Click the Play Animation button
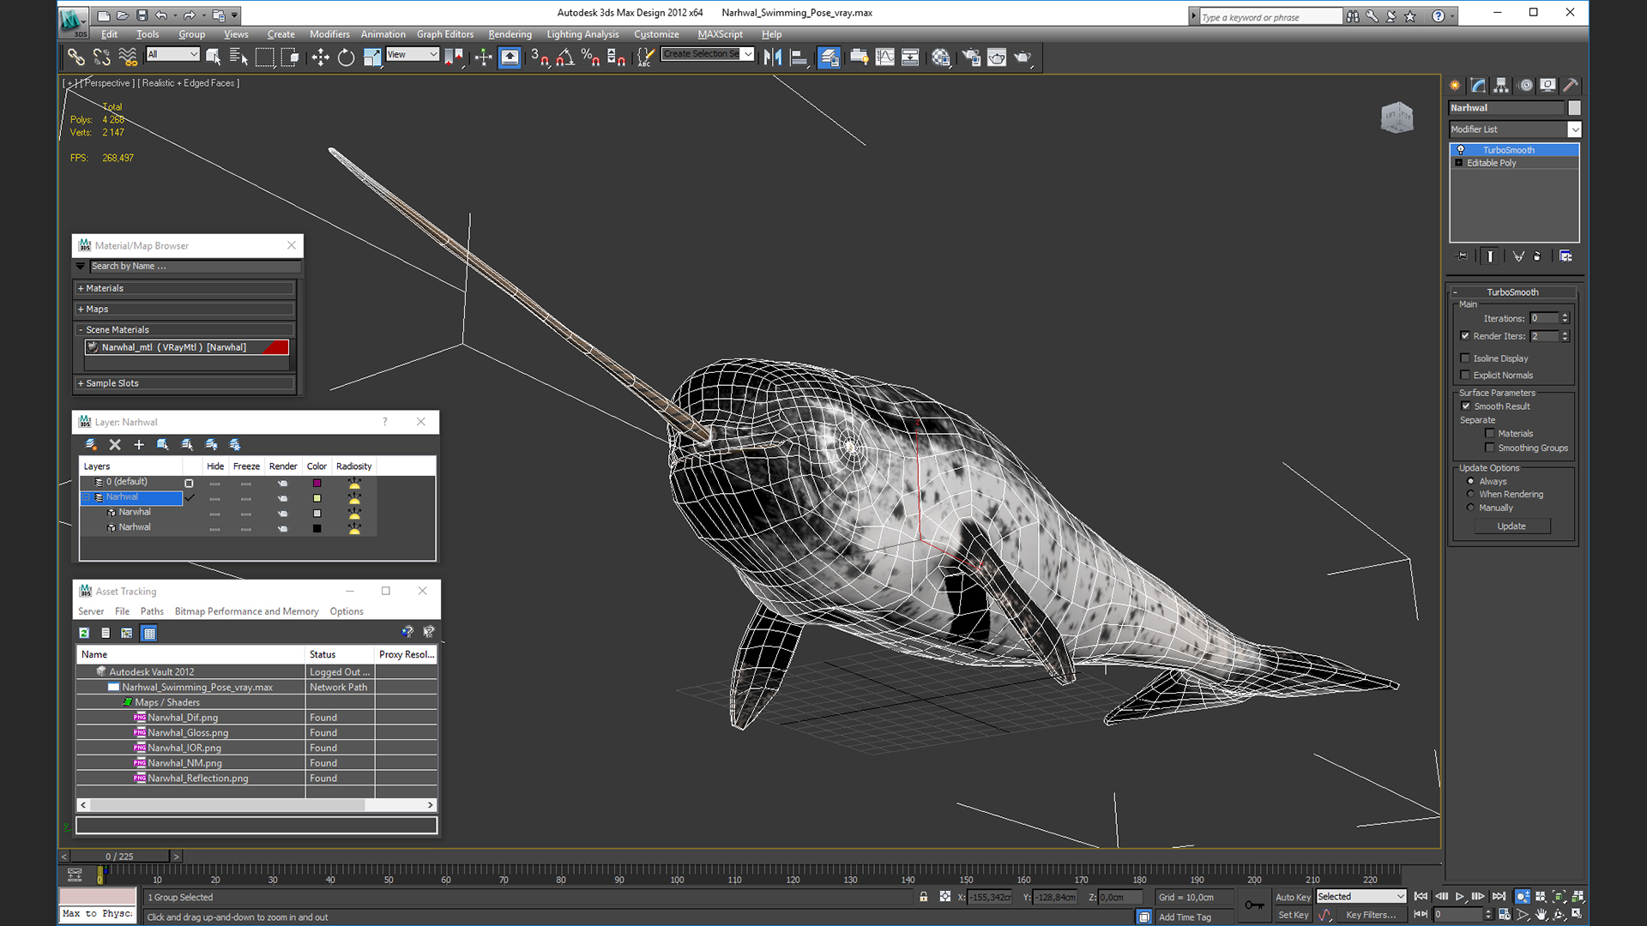Screen dimensions: 1647x926 pos(1459,897)
